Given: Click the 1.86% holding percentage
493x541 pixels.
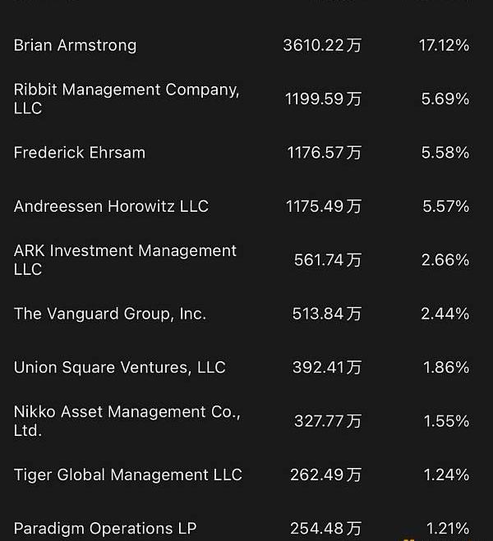Looking at the screenshot, I should coord(446,367).
